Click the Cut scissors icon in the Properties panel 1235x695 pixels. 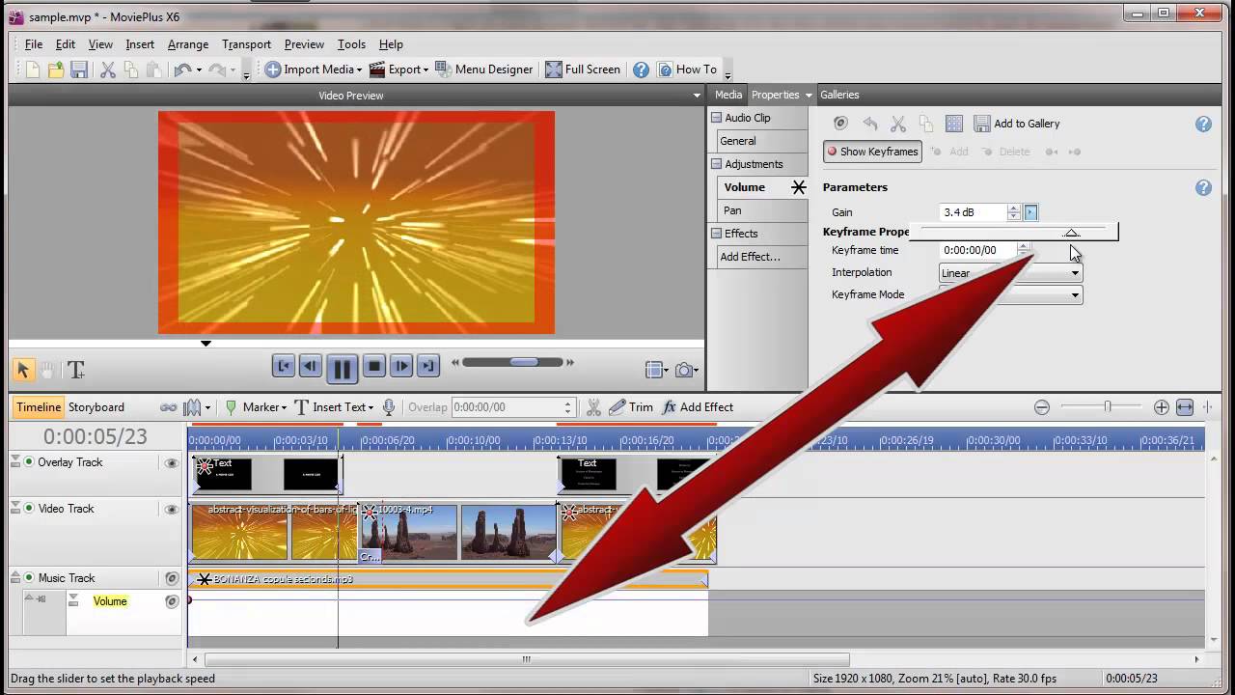tap(898, 124)
